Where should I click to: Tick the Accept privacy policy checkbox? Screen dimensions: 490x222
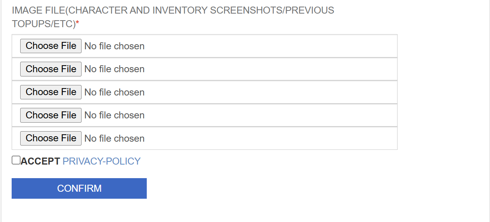point(16,160)
